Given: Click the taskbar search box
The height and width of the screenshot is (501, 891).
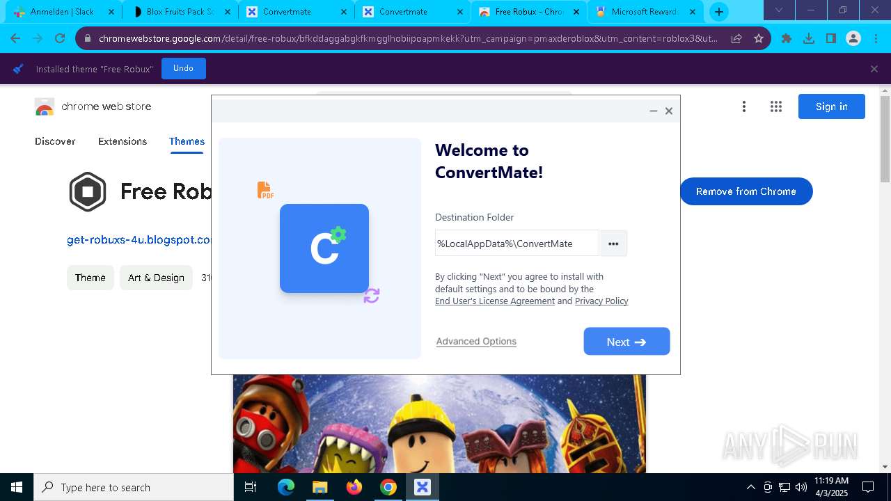Looking at the screenshot, I should 134,487.
